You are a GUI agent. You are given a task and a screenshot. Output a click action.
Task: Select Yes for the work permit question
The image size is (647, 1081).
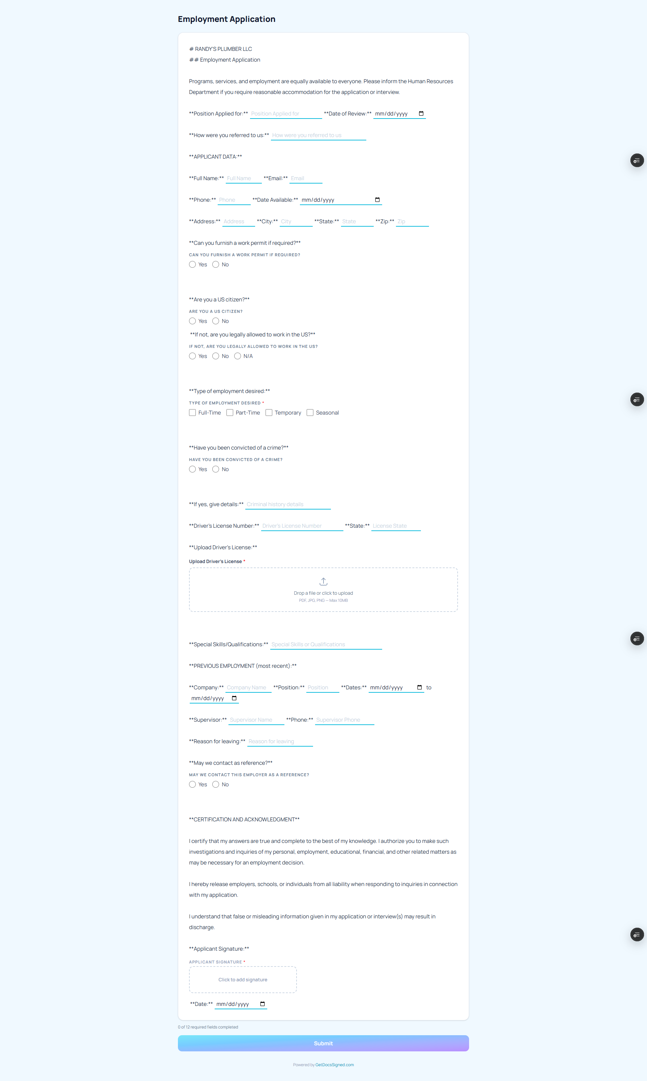(x=192, y=264)
